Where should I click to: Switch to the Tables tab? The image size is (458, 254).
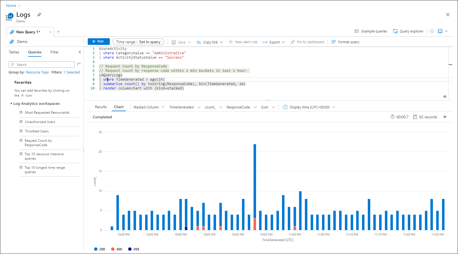click(14, 52)
